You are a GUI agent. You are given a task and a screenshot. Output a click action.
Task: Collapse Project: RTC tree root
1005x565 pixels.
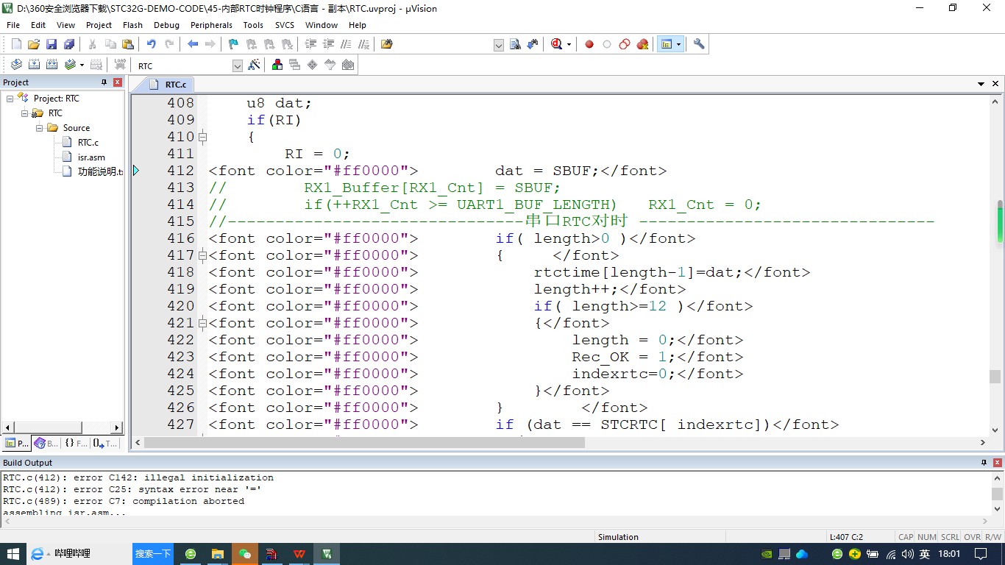(x=10, y=99)
